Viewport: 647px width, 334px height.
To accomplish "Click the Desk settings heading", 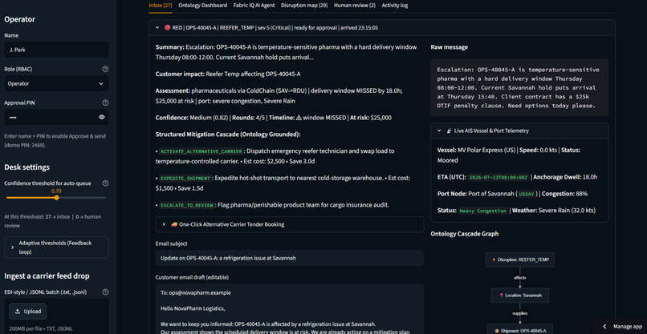I will tap(26, 167).
